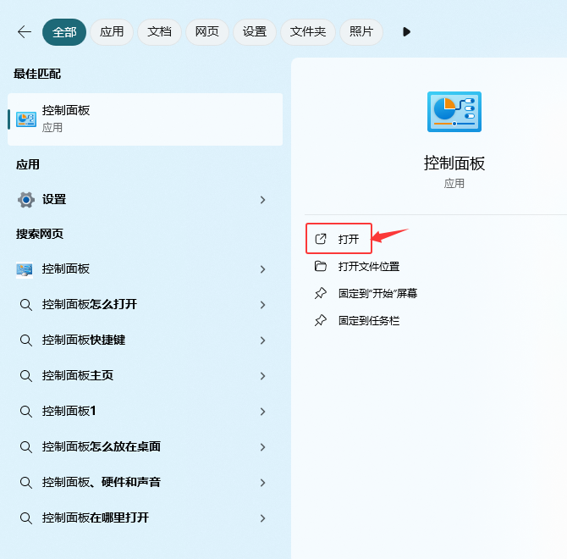Select the 控制面板怎么打开 suggestion
The width and height of the screenshot is (567, 559).
click(x=145, y=305)
